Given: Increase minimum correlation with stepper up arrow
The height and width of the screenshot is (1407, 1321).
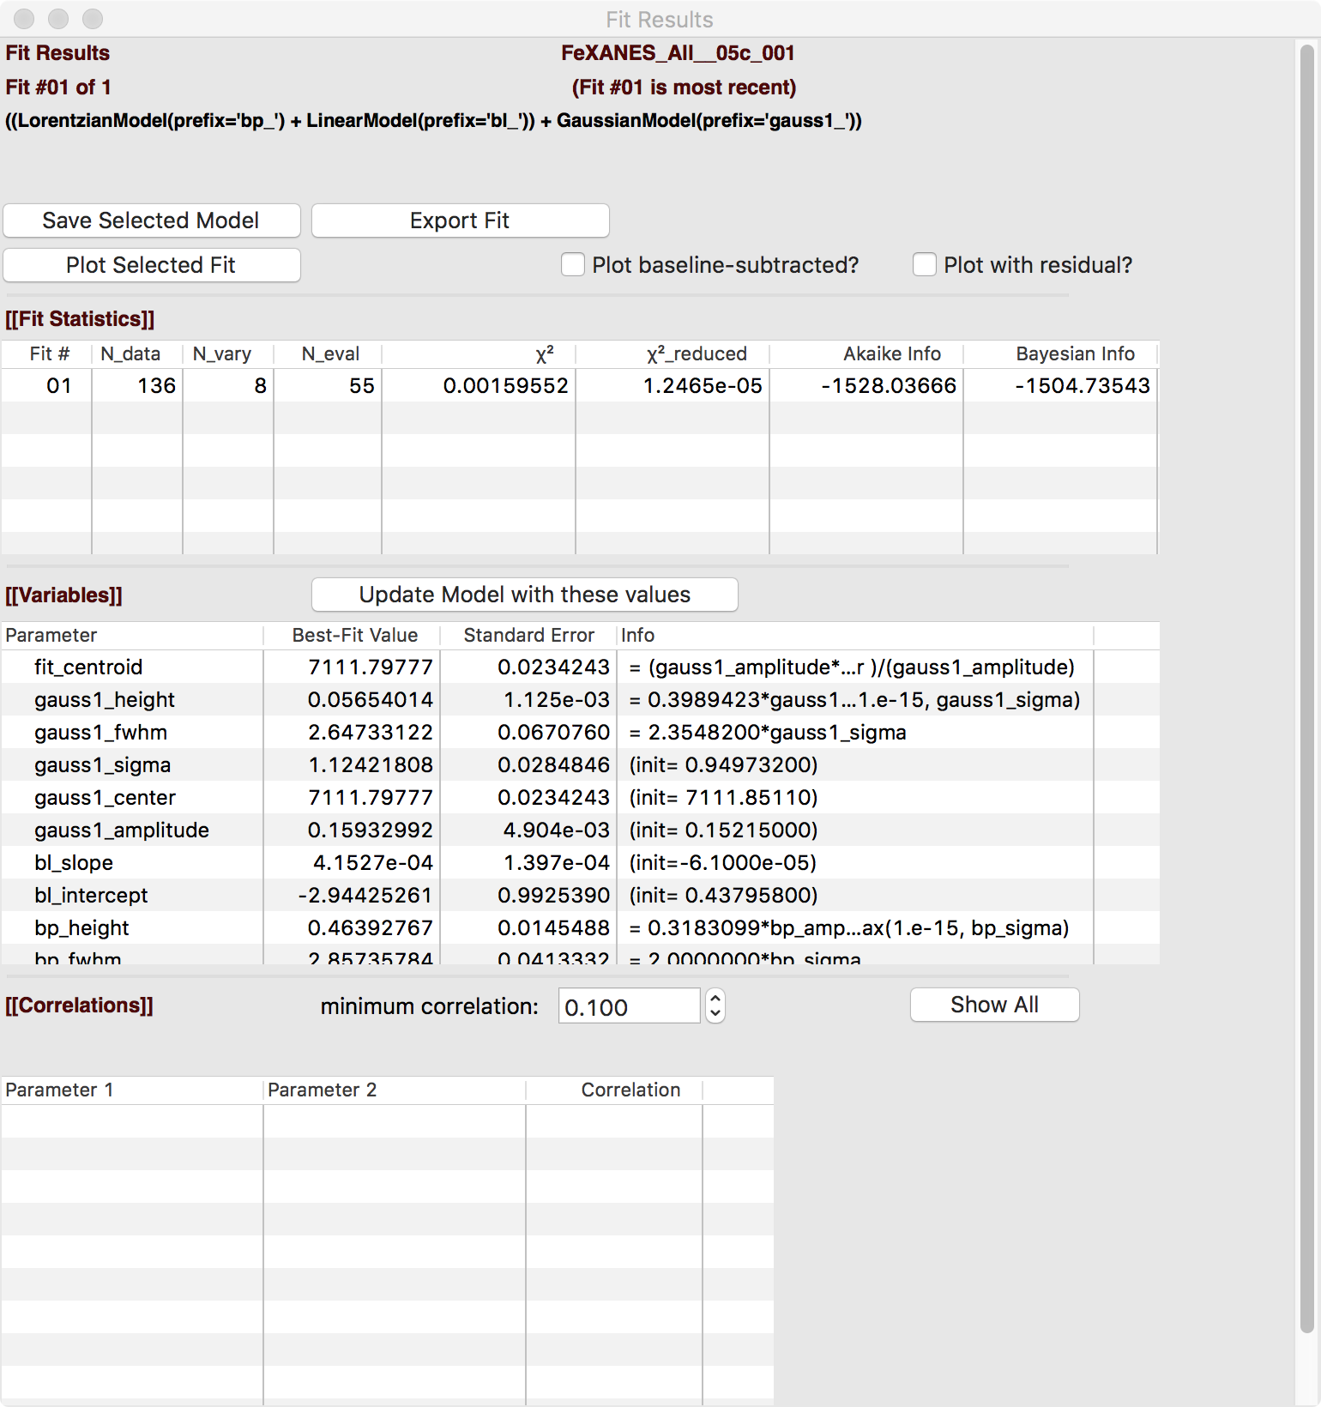Looking at the screenshot, I should [715, 998].
